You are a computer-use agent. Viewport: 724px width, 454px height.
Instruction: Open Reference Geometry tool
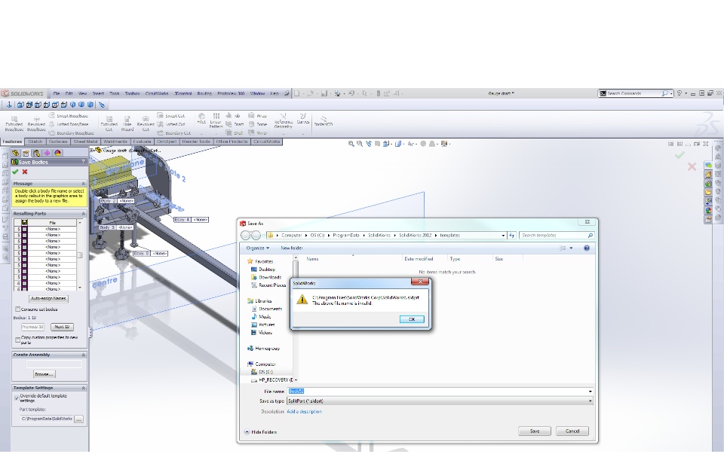tap(284, 121)
